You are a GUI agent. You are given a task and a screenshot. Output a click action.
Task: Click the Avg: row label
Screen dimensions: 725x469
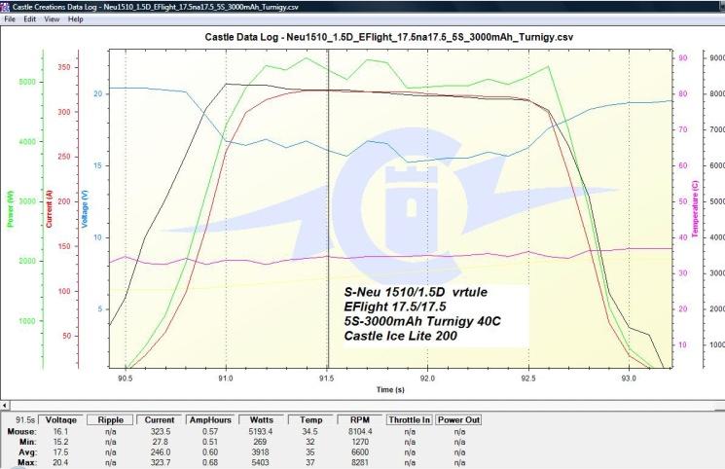click(28, 452)
